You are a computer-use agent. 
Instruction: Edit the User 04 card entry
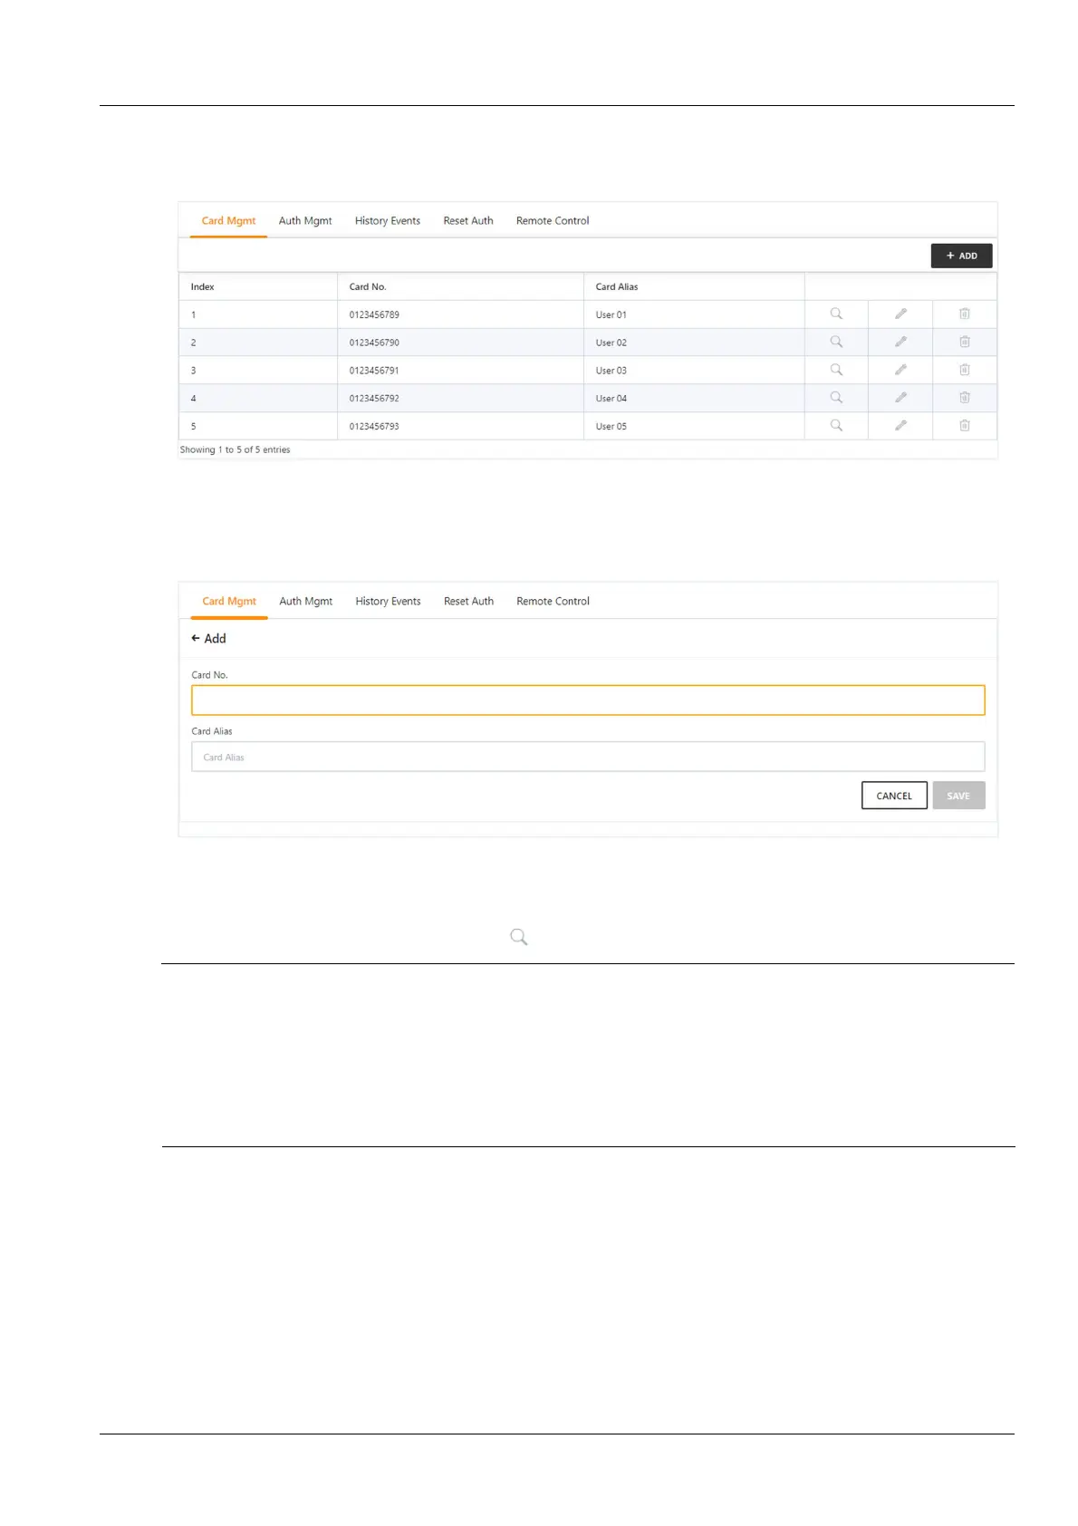pyautogui.click(x=900, y=397)
